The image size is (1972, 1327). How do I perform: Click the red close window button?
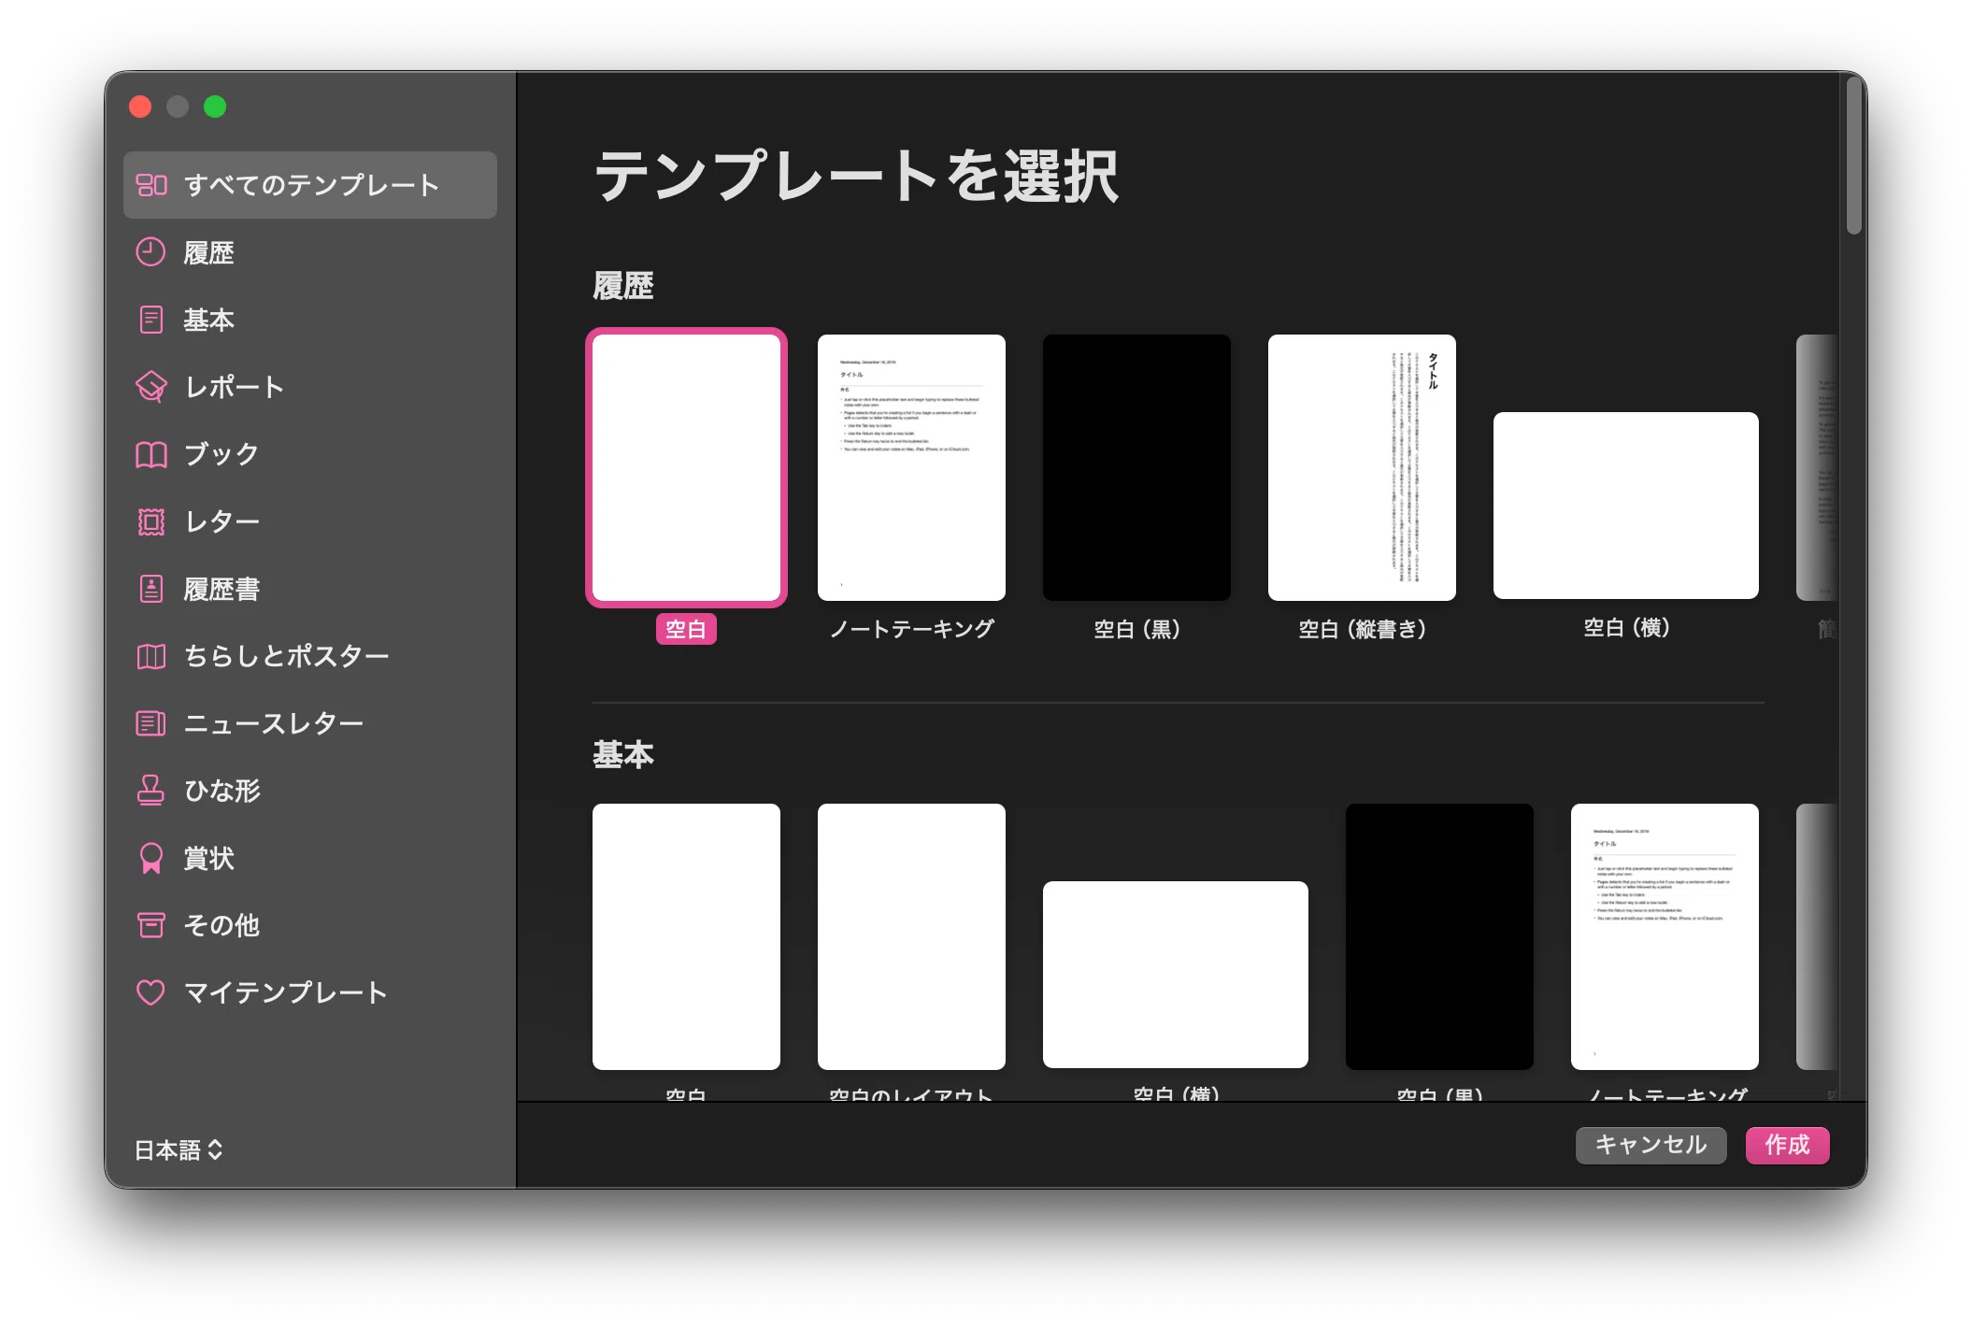pos(140,107)
